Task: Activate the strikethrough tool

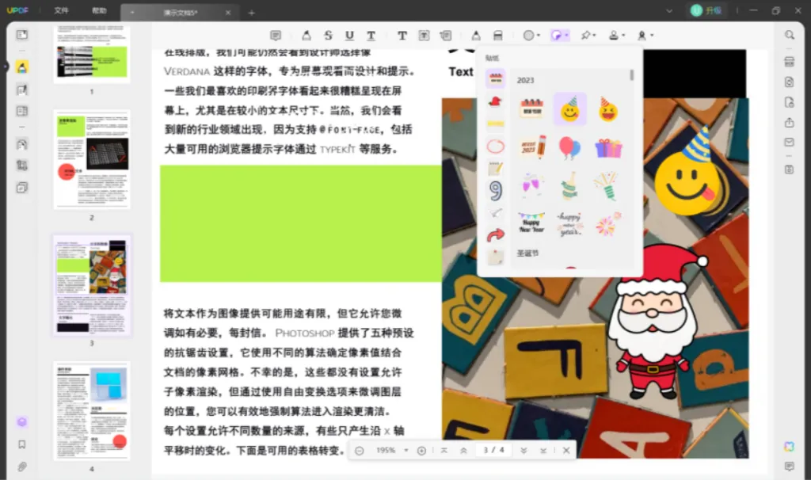Action: tap(328, 35)
